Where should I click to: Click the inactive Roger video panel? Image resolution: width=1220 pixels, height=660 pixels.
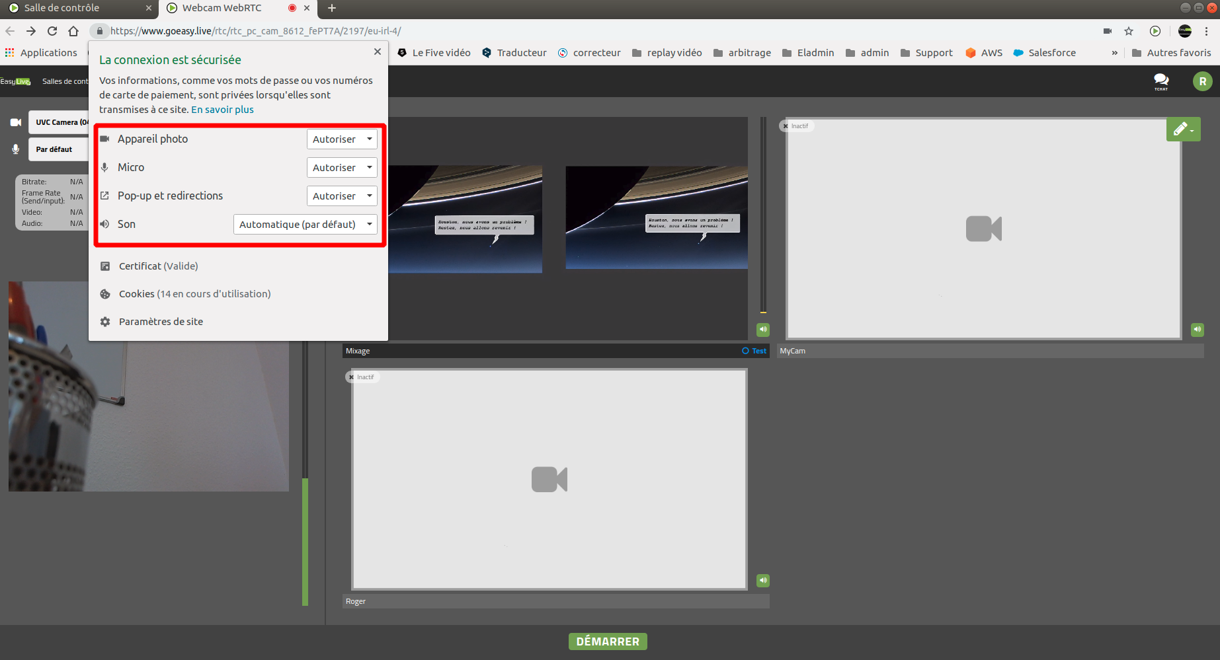click(549, 480)
